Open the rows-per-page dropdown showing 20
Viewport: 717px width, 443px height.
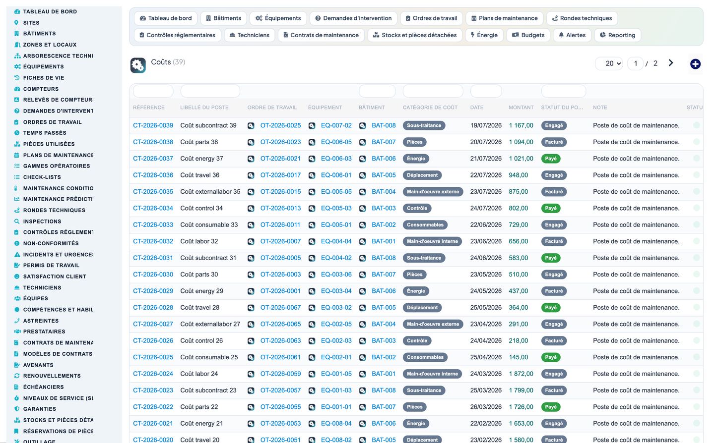pos(609,63)
